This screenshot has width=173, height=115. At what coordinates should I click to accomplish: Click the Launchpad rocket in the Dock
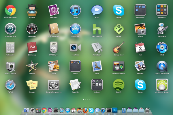coord(32,110)
